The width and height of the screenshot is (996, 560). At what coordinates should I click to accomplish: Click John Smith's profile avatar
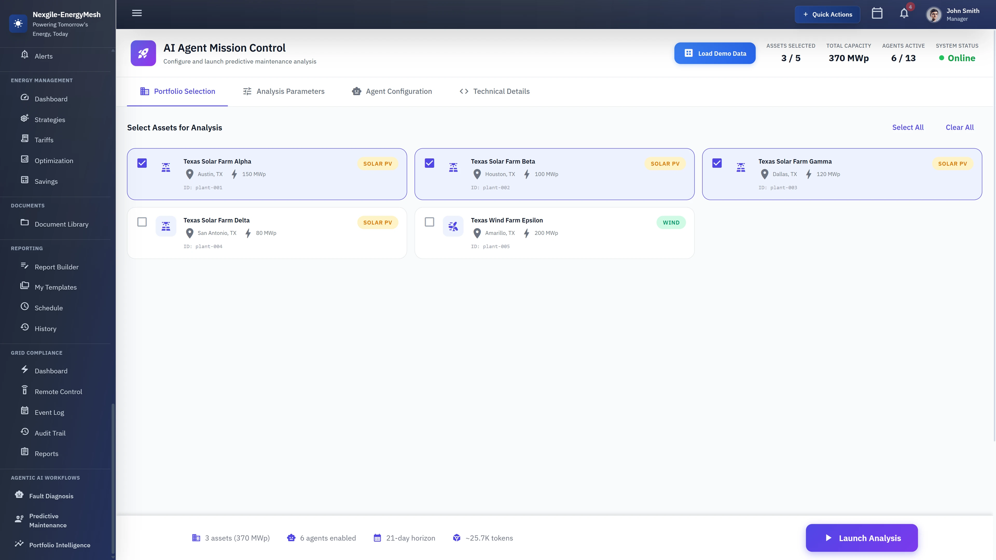coord(933,15)
